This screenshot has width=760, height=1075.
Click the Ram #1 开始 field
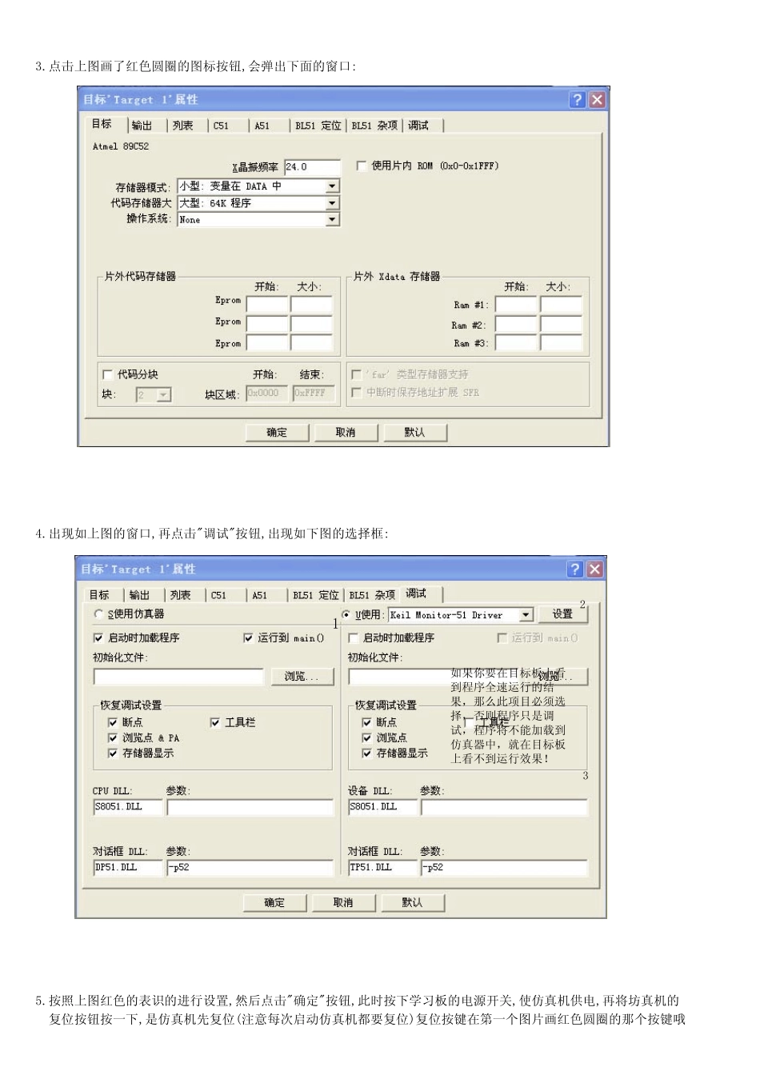tap(515, 305)
